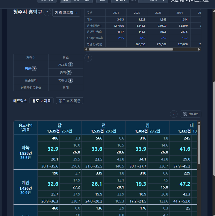Click the 자녹 row header
The height and width of the screenshot is (216, 215).
[25, 152]
